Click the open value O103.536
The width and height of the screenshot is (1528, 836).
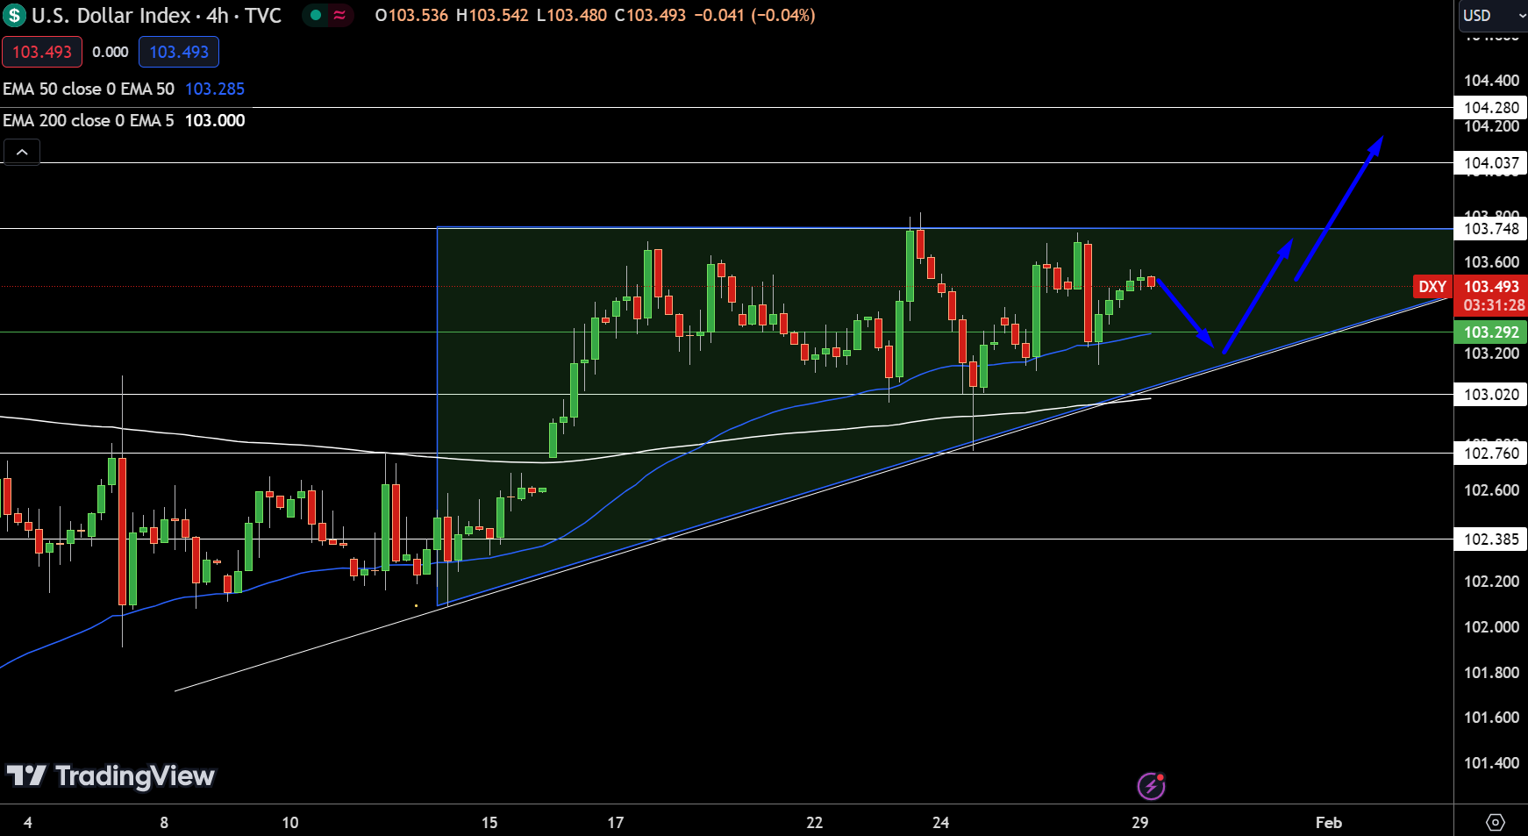tap(411, 15)
